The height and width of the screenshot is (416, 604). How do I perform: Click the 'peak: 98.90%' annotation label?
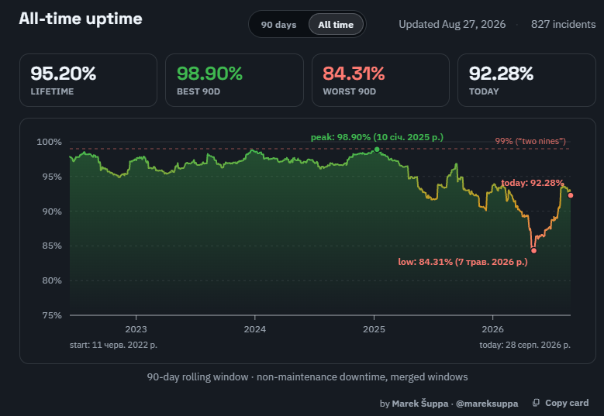coord(377,137)
